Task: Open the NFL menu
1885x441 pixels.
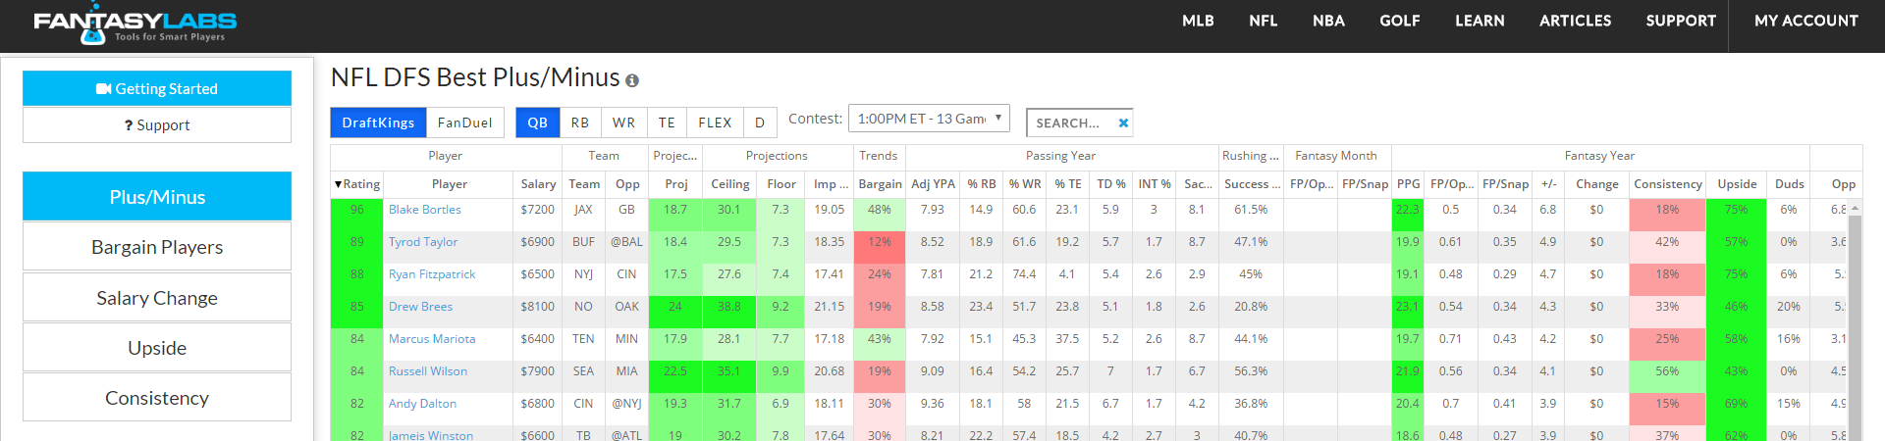Action: coord(1264,21)
